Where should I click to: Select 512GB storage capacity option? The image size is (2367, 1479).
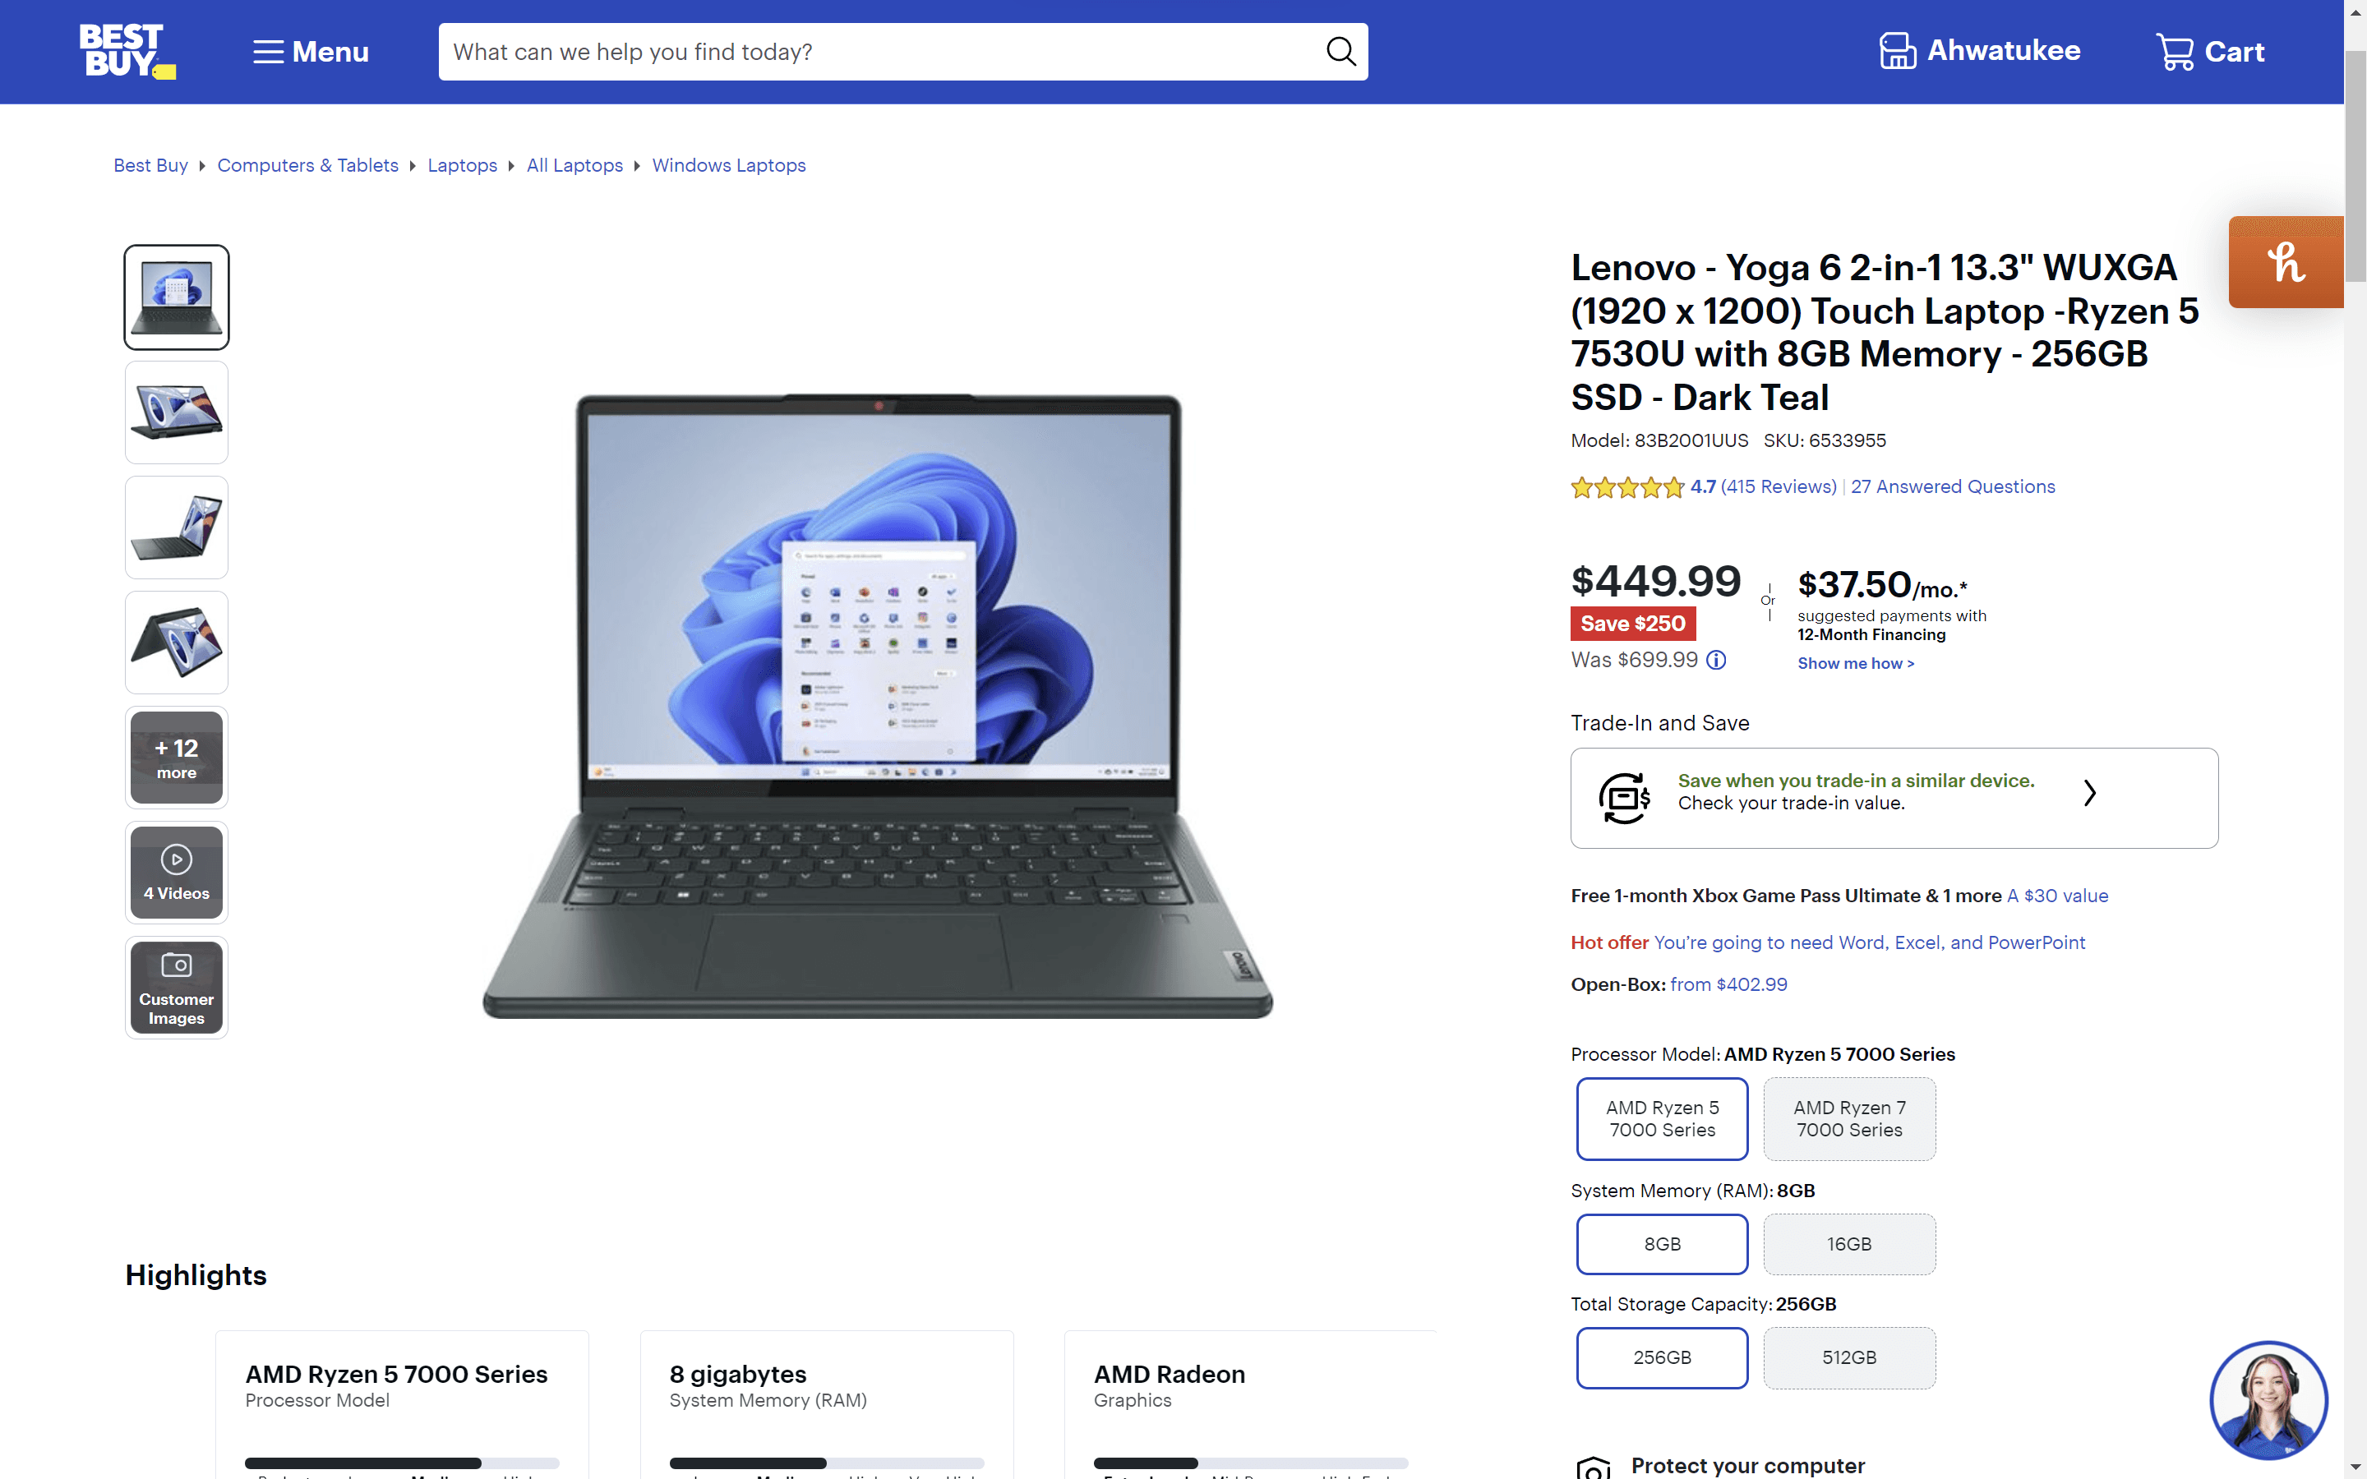pos(1848,1357)
